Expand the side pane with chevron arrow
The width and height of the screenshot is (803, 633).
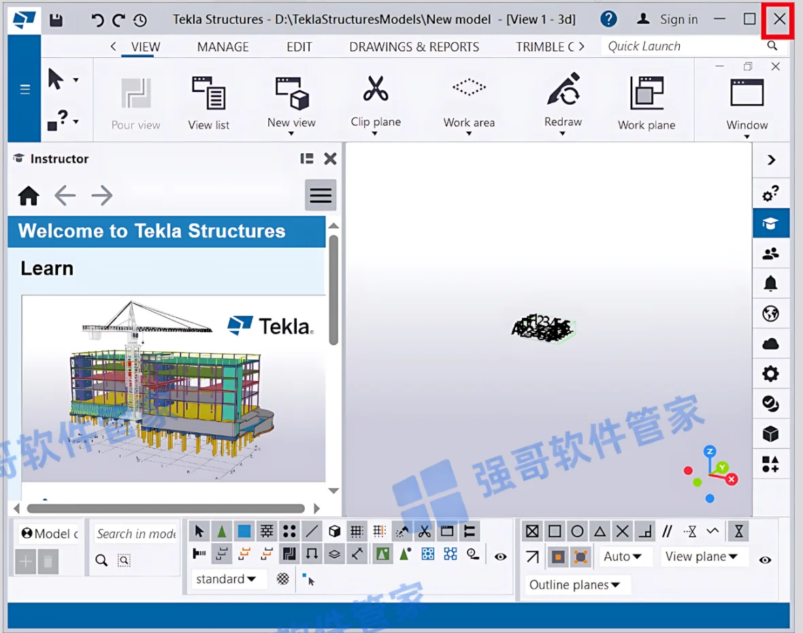(771, 160)
